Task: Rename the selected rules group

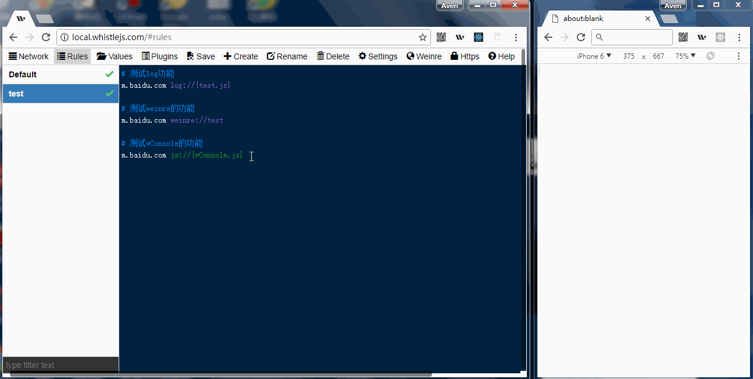Action: [x=287, y=56]
